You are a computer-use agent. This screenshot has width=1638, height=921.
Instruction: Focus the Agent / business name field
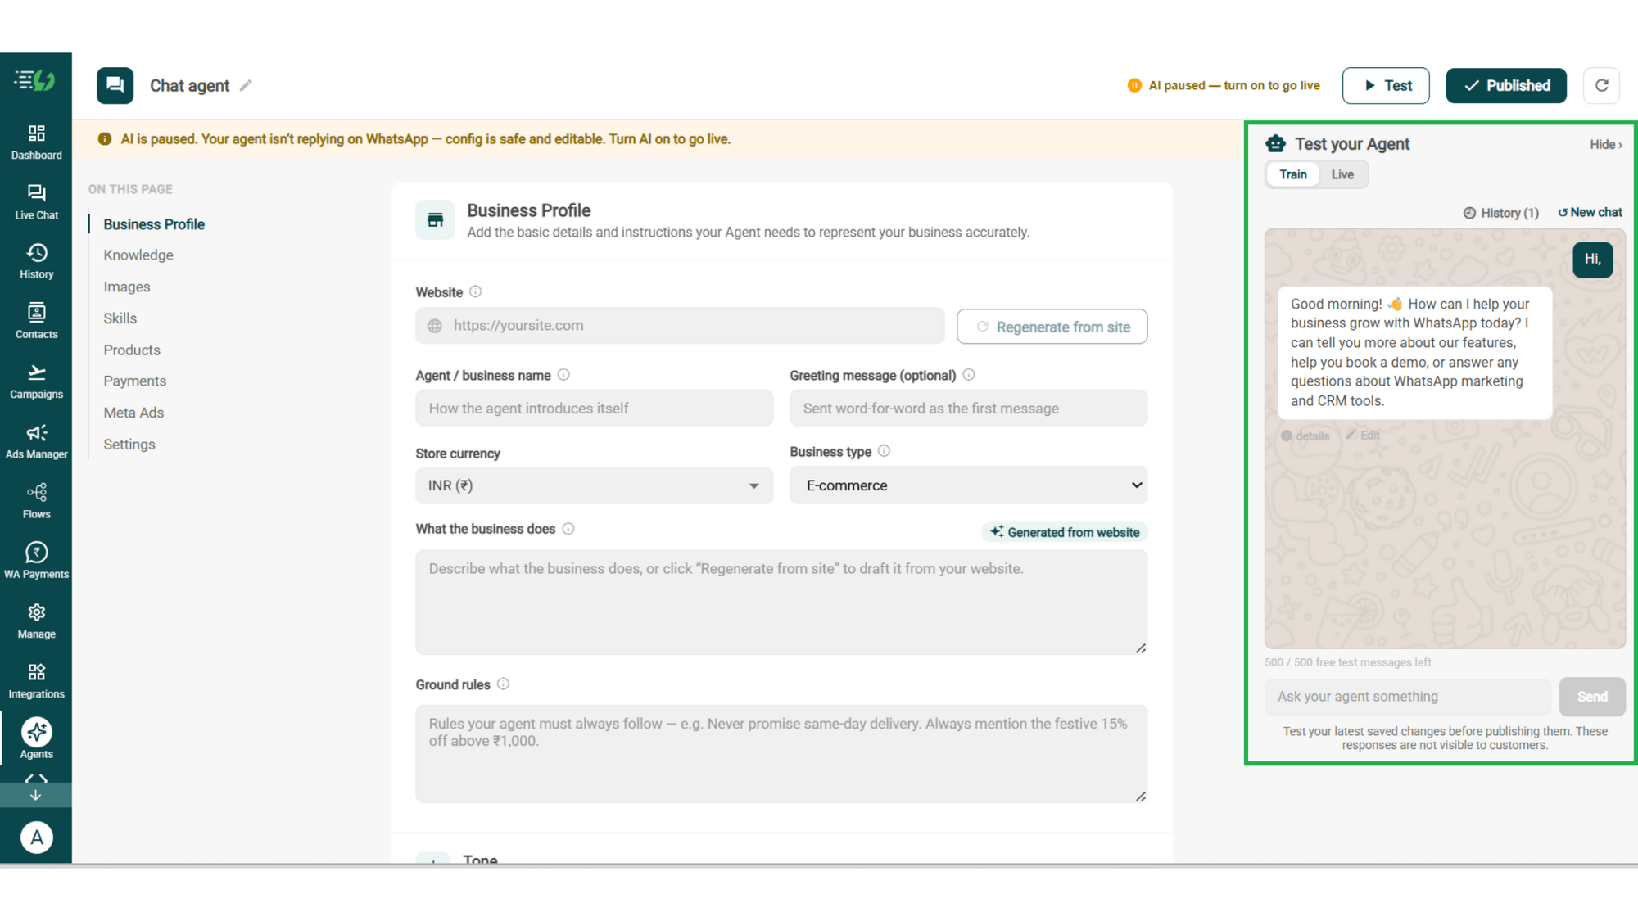coord(594,408)
